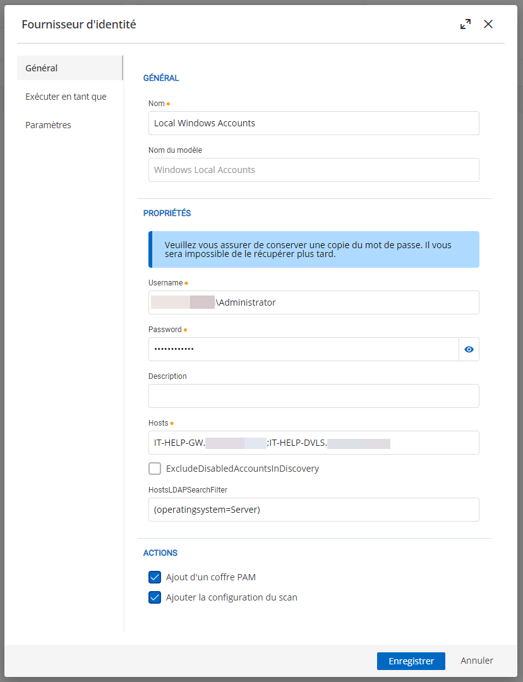Click the Enregistrer button
The height and width of the screenshot is (682, 523).
(x=411, y=661)
